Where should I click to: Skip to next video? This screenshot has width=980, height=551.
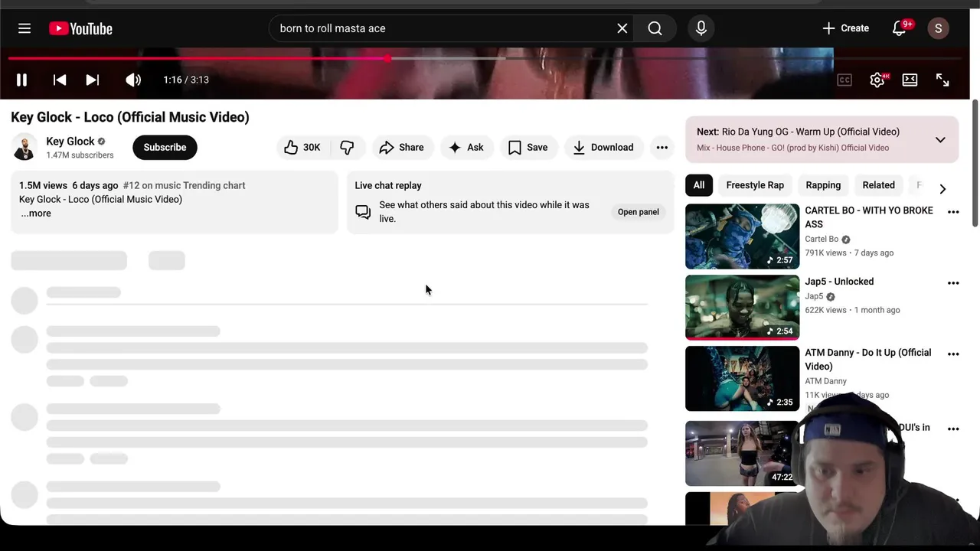pyautogui.click(x=92, y=80)
